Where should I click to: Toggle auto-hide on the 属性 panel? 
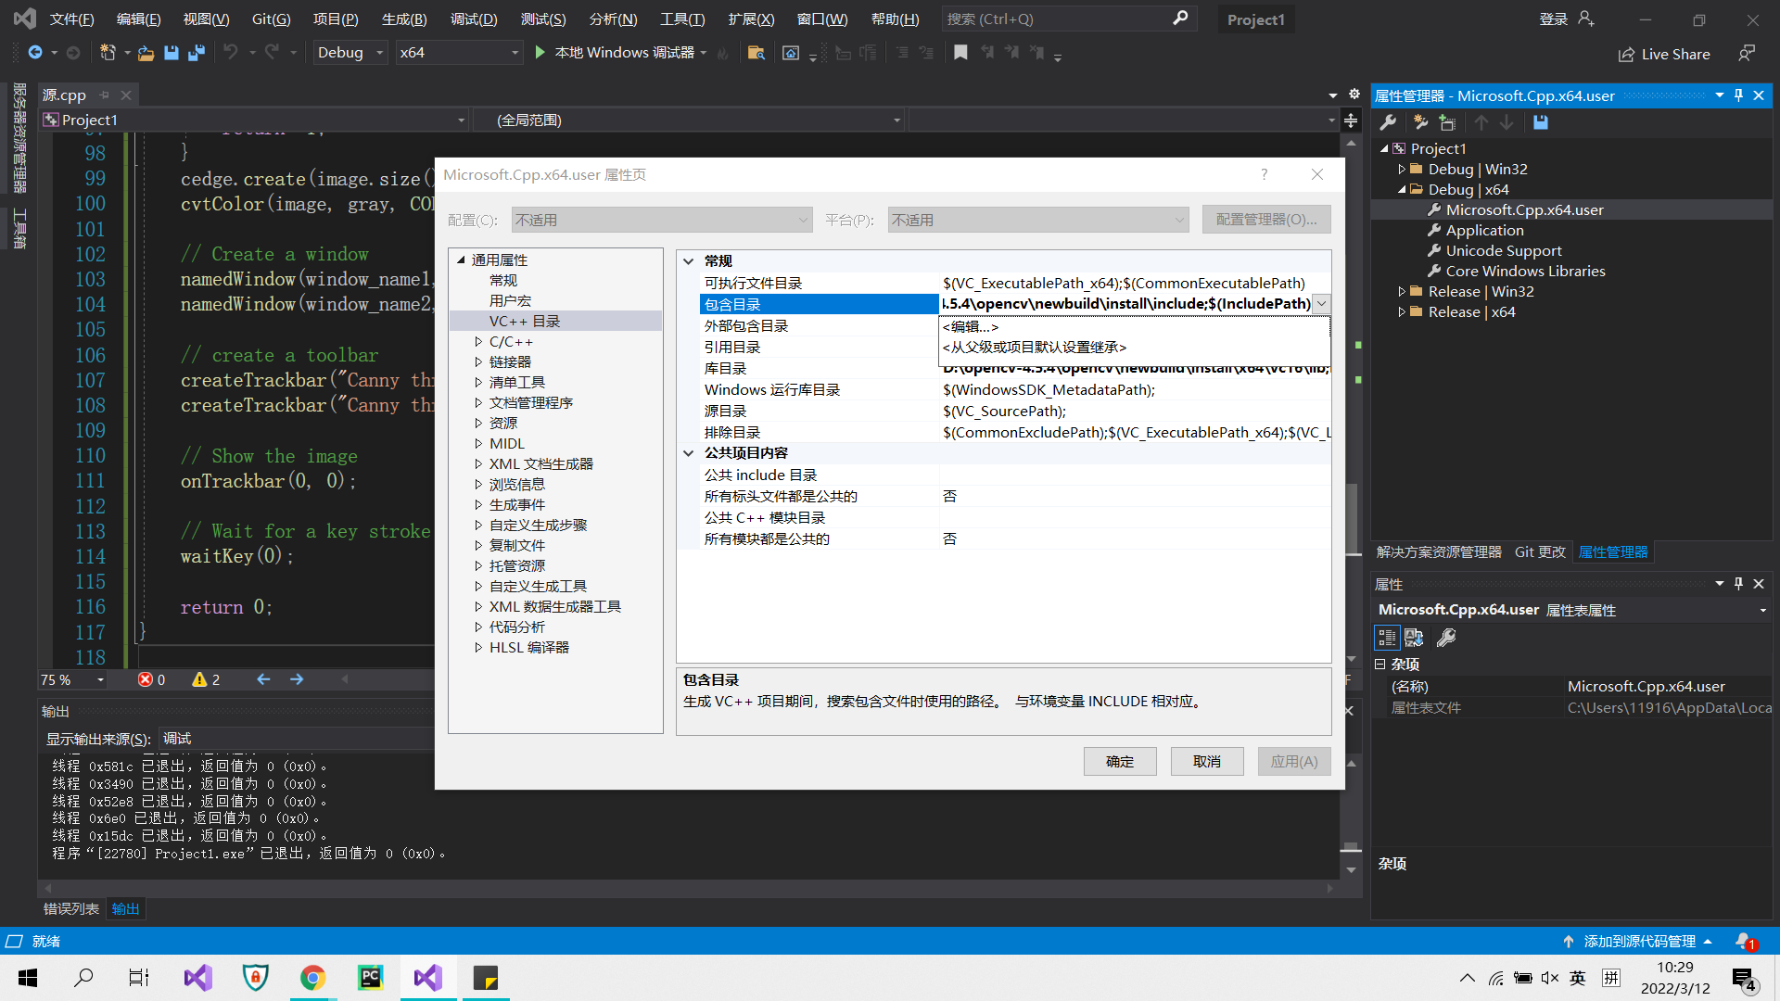[1738, 584]
